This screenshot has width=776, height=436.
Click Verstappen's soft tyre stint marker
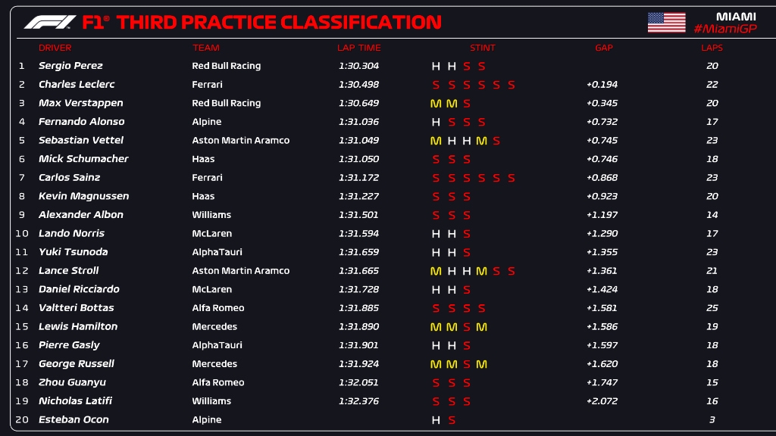point(467,103)
